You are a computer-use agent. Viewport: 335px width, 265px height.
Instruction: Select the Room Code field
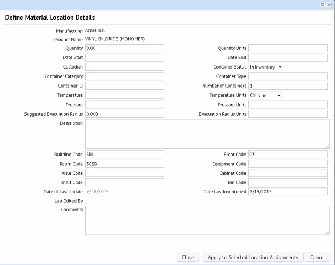tap(124, 164)
